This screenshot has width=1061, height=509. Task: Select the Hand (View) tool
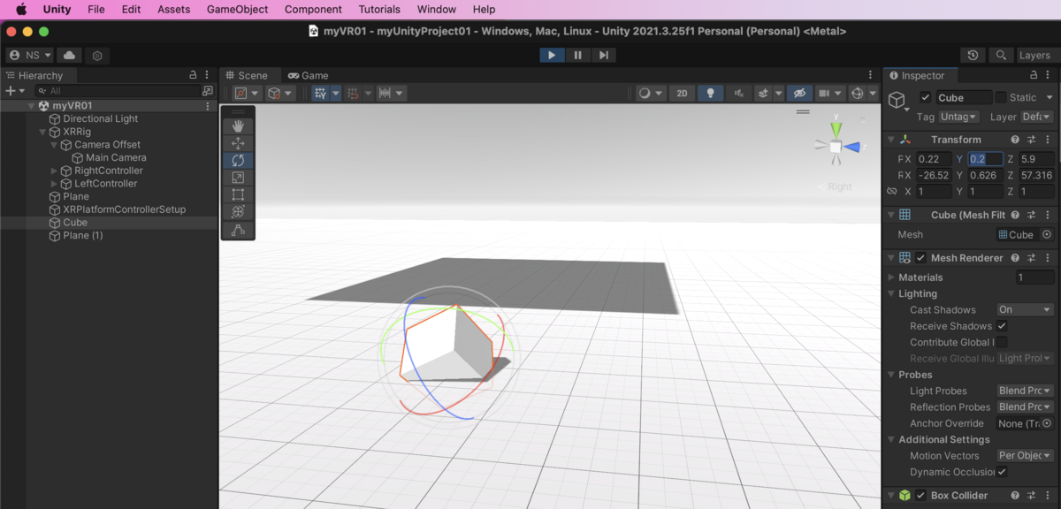click(238, 126)
